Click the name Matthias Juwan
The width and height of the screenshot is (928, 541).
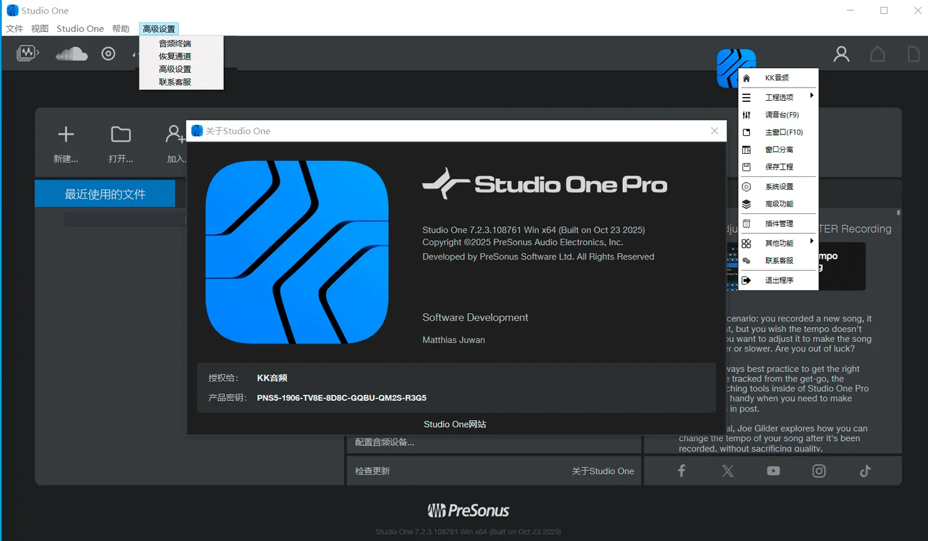point(453,340)
